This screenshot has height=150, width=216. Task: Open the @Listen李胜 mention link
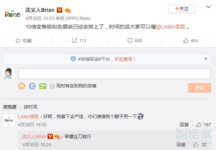tap(171, 27)
